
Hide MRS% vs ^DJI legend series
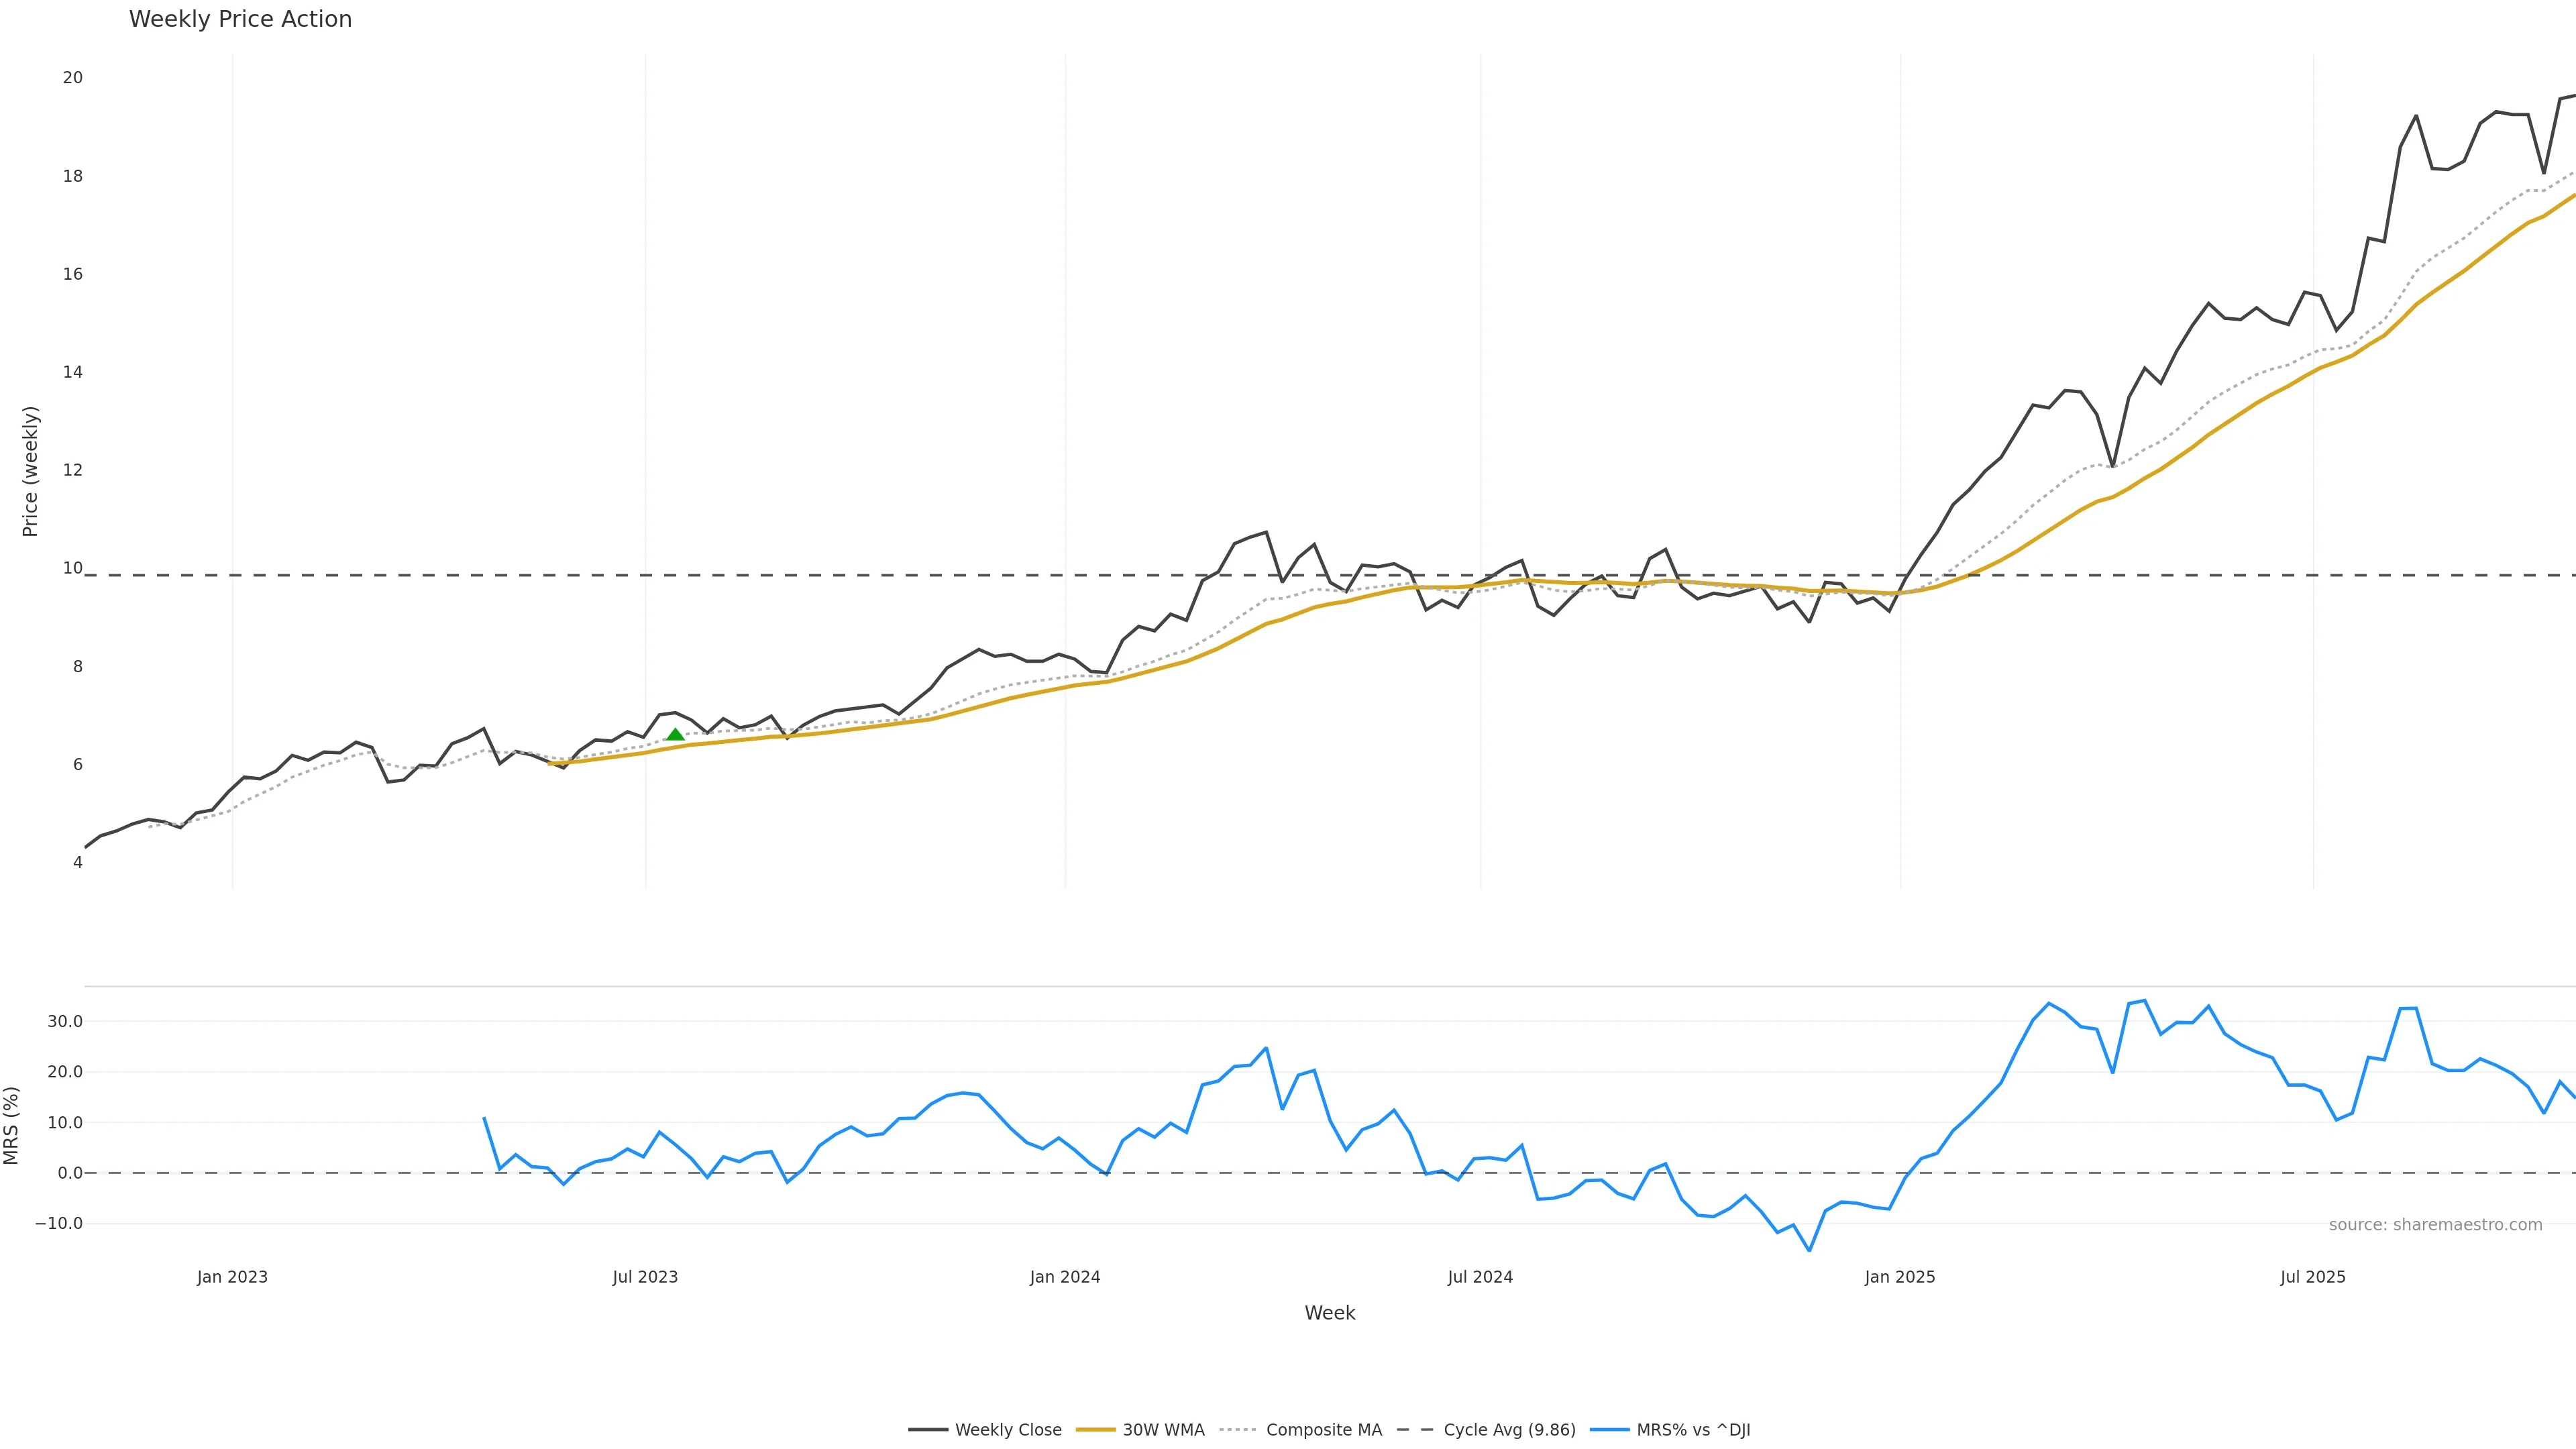pyautogui.click(x=1692, y=1430)
